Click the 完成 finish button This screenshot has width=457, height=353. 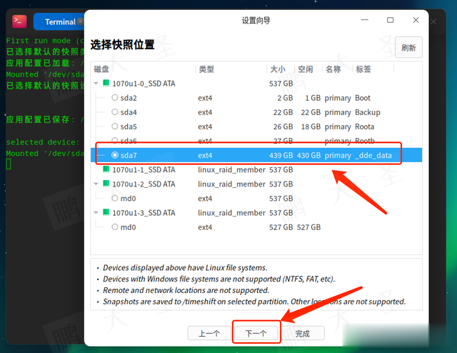pyautogui.click(x=303, y=333)
